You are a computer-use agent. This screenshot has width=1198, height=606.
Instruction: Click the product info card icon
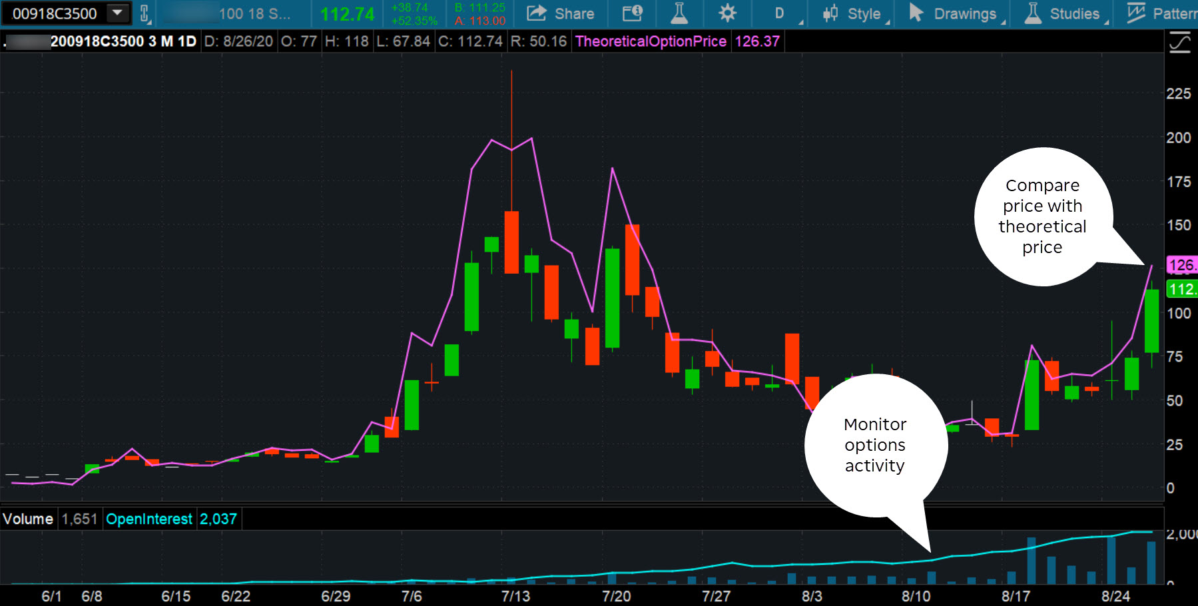coord(632,13)
